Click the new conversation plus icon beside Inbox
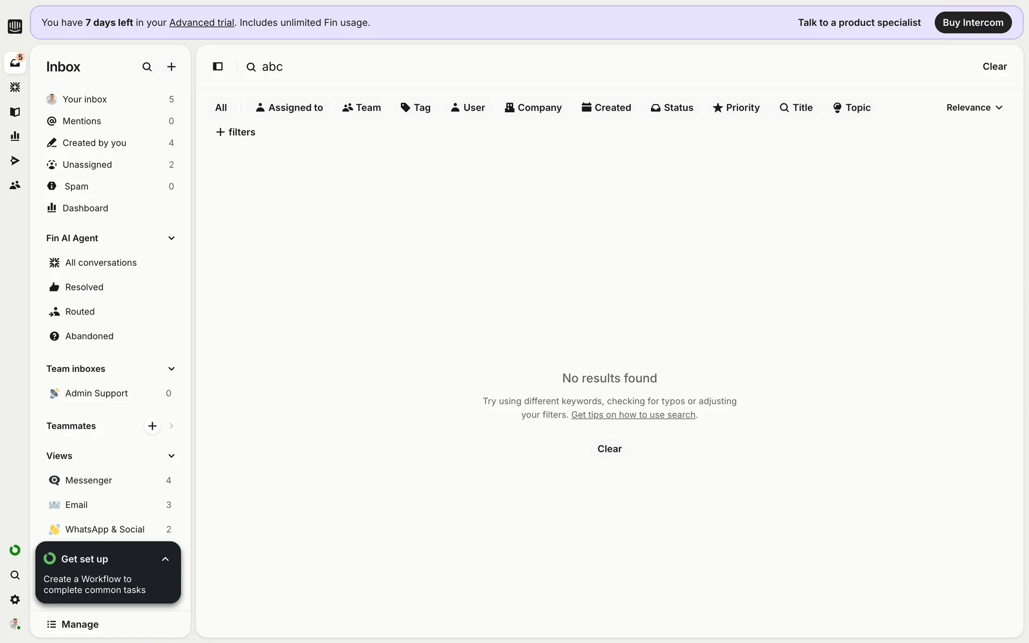The image size is (1029, 643). tap(171, 67)
